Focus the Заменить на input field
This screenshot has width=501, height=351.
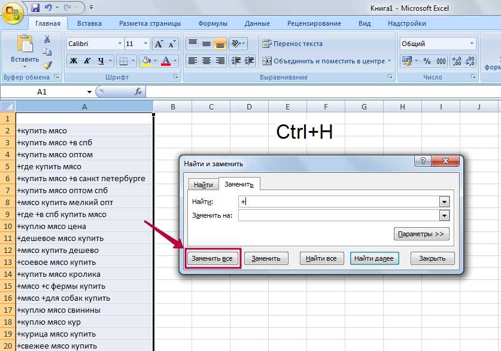pyautogui.click(x=339, y=215)
